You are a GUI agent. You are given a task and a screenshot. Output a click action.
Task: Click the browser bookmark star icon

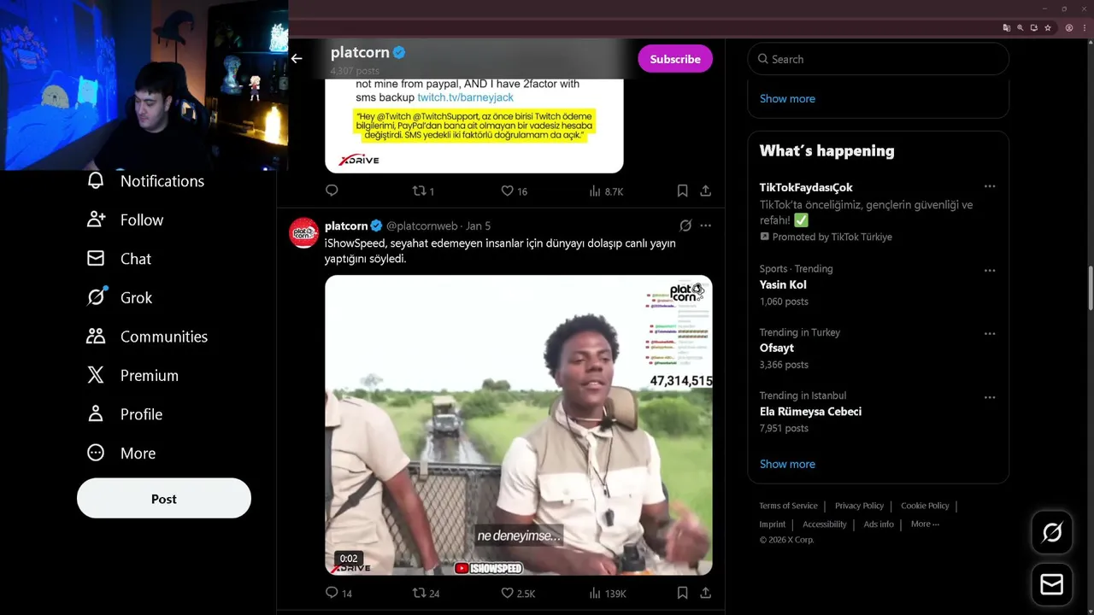[x=1048, y=28]
